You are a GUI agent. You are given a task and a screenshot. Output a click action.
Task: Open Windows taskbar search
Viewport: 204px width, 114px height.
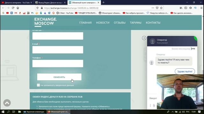[x=9, y=112]
